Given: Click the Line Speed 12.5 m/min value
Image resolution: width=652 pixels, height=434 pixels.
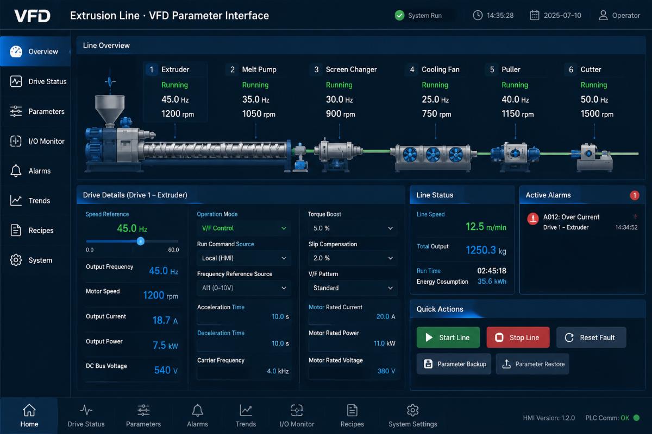Looking at the screenshot, I should 486,227.
